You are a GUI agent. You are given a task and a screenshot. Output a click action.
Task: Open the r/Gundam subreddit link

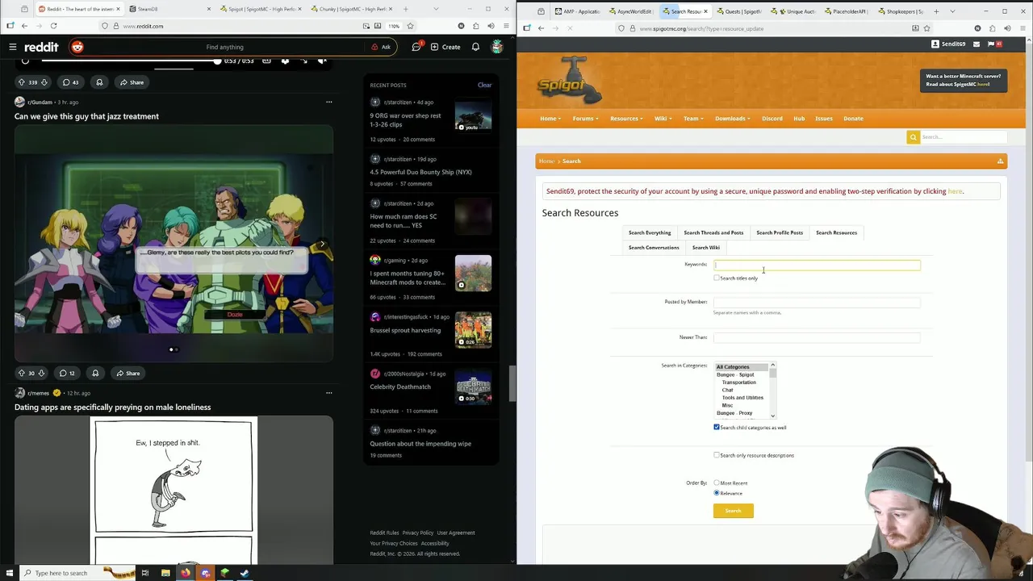pos(40,102)
